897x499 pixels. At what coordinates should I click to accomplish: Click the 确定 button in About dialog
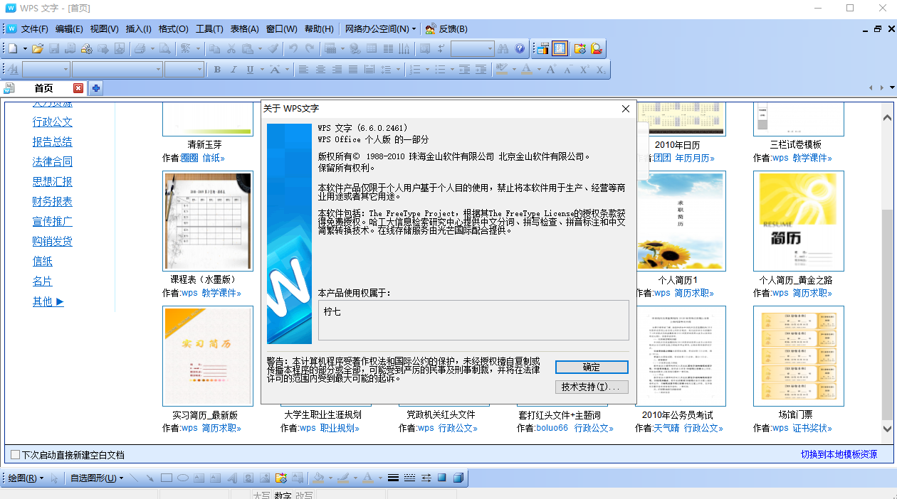click(592, 367)
